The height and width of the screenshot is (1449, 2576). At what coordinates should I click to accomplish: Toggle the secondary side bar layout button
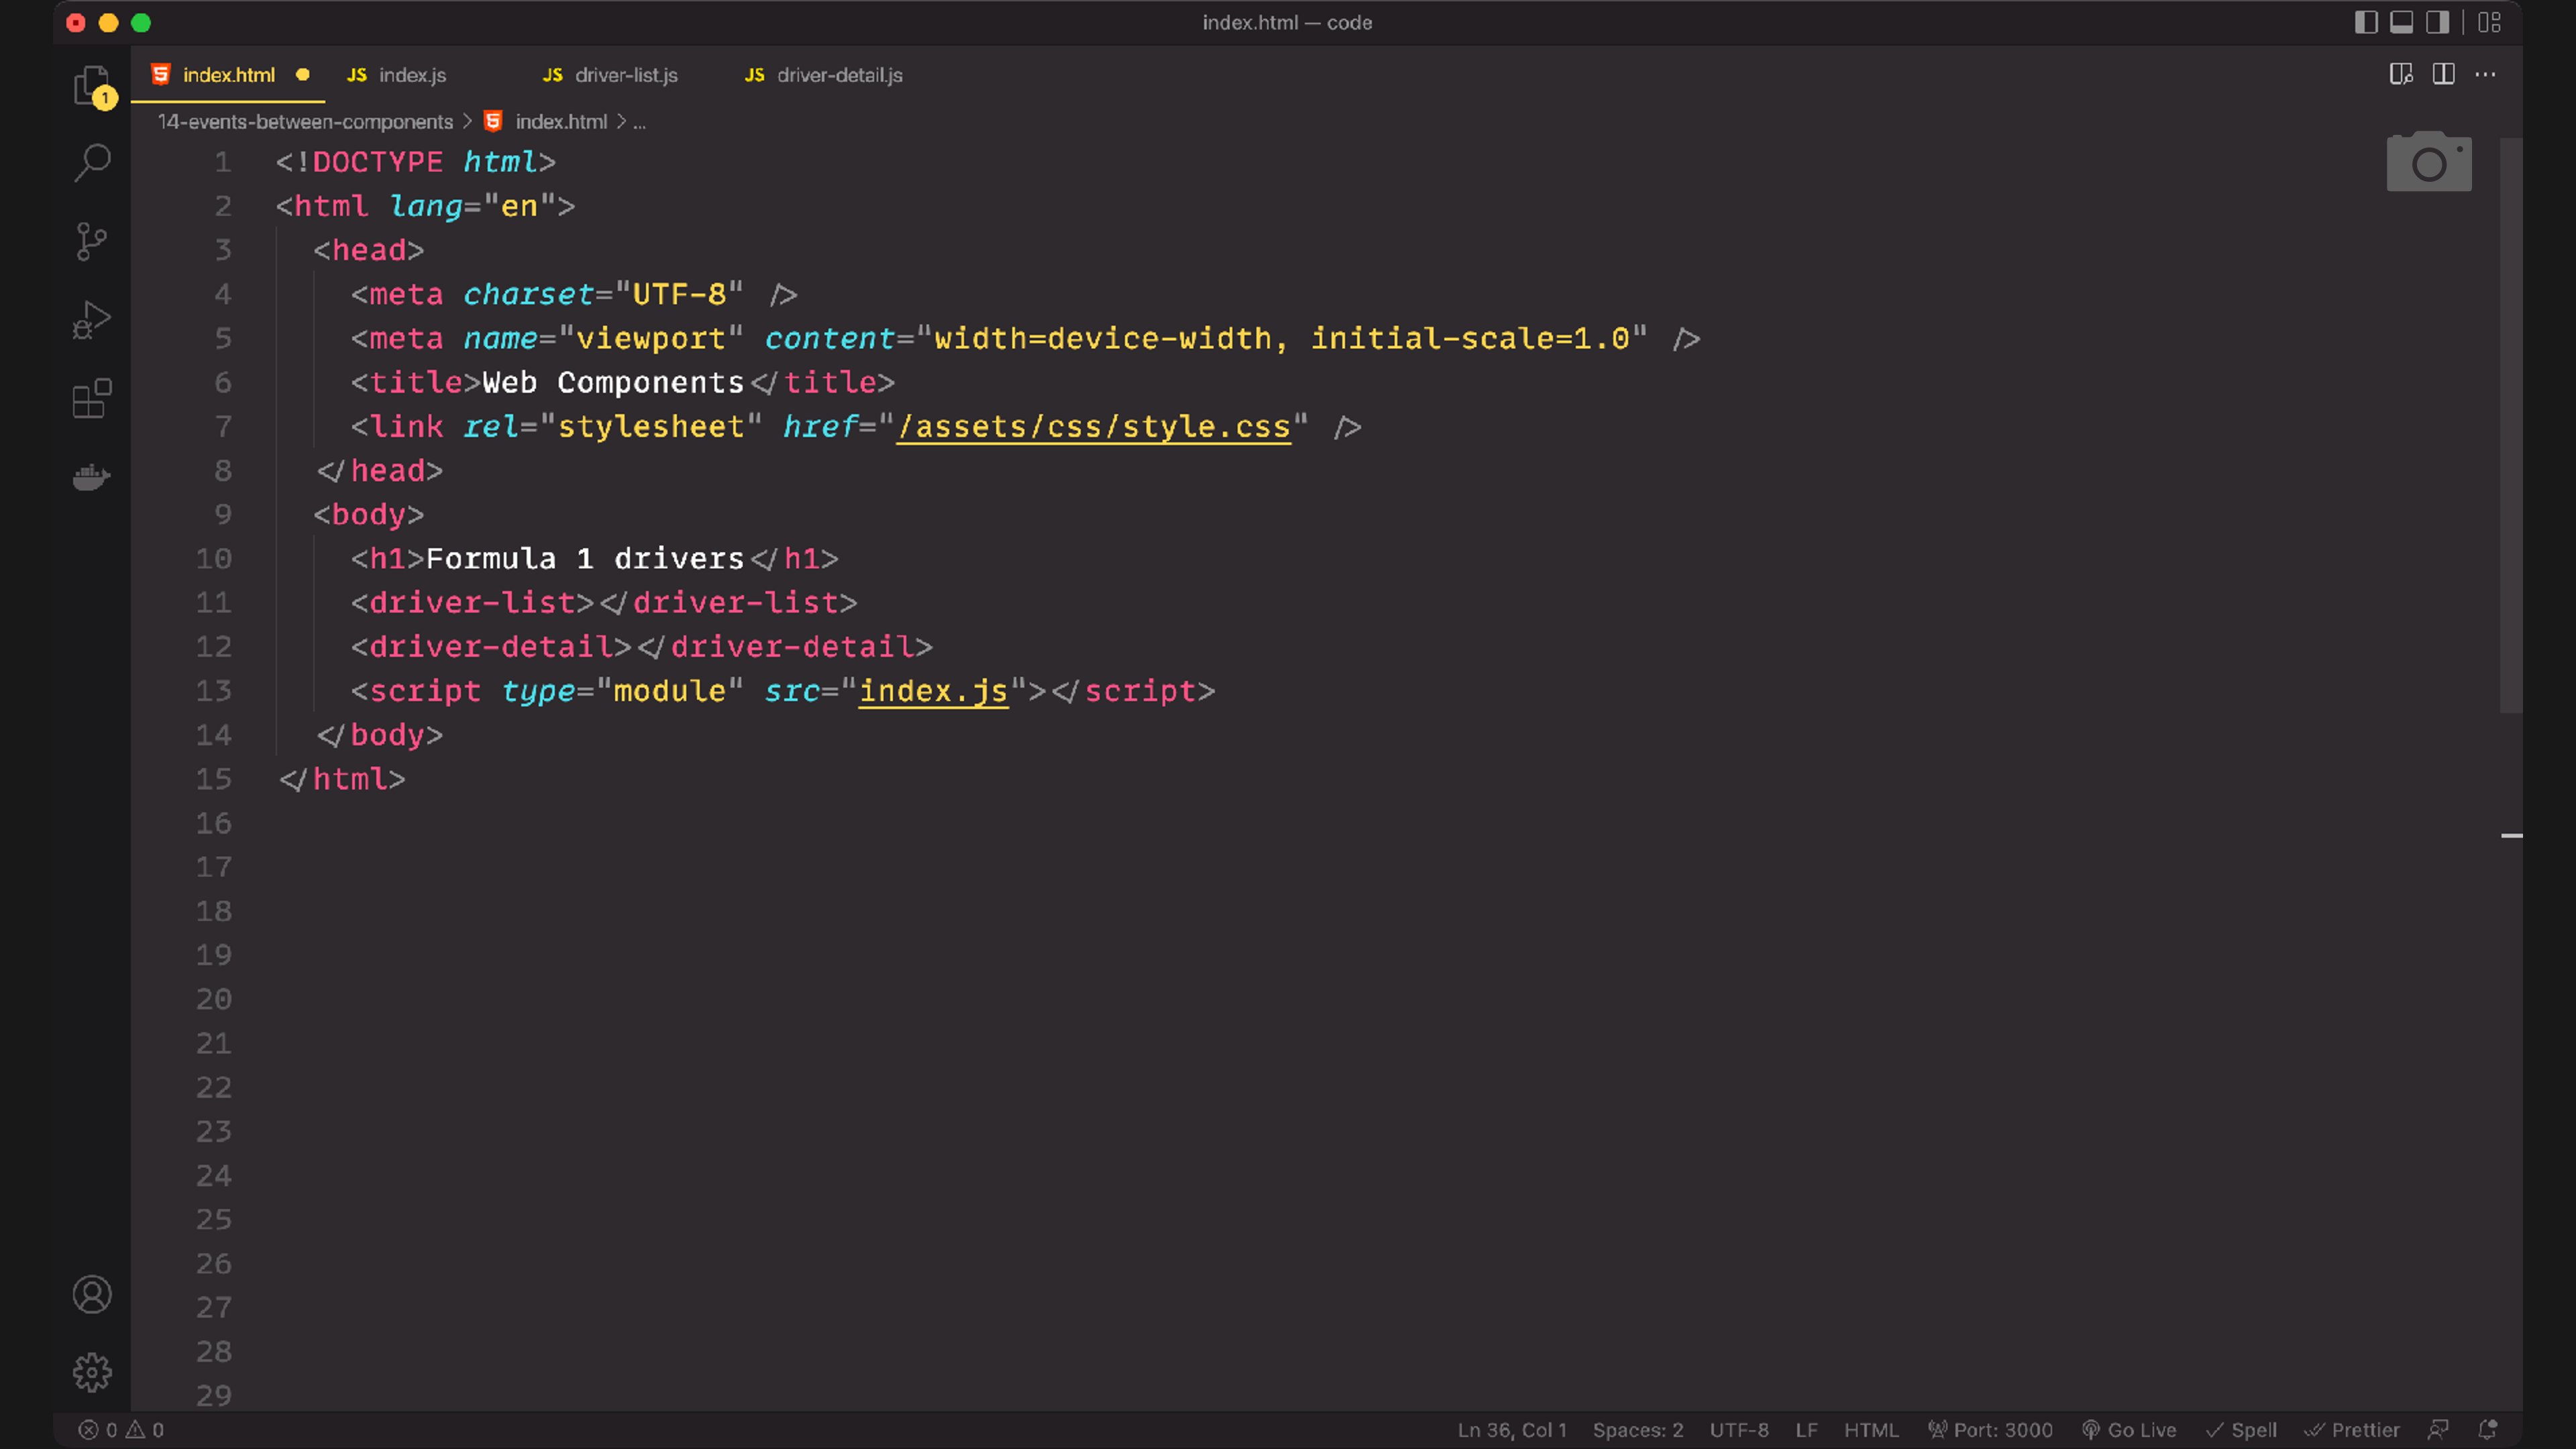pyautogui.click(x=2437, y=22)
